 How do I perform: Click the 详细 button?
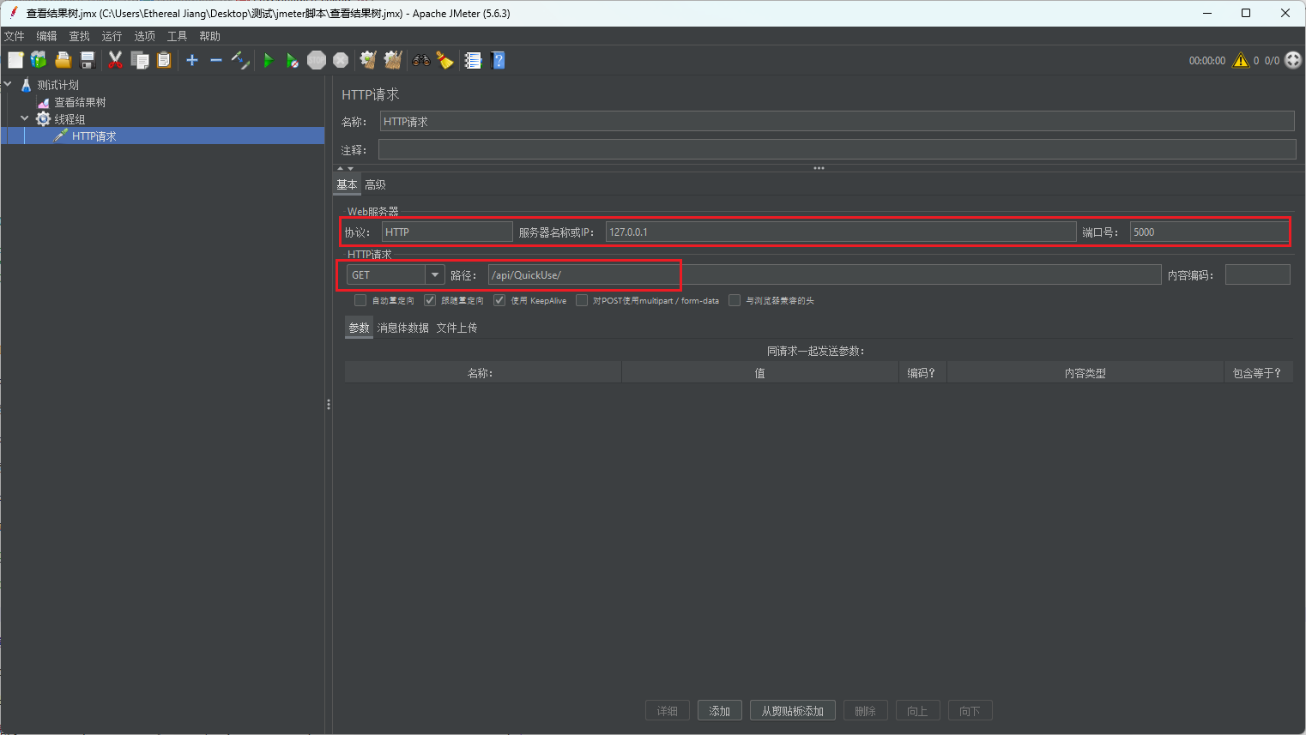click(668, 711)
